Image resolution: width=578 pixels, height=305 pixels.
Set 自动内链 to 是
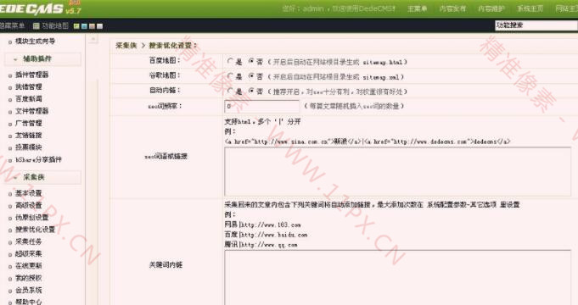(x=231, y=91)
